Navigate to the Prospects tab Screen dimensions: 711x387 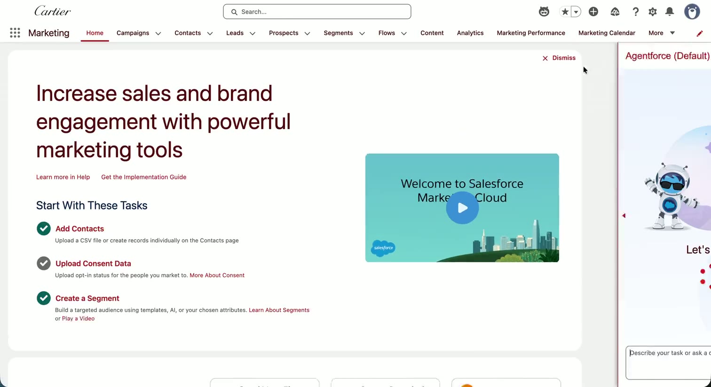284,33
